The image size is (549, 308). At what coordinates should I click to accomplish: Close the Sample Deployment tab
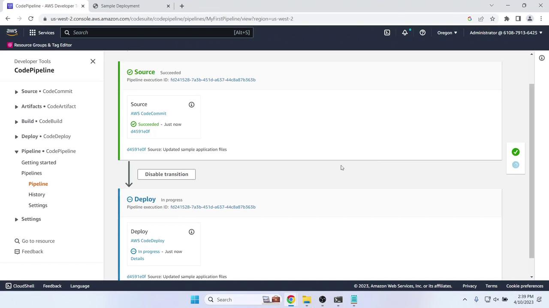(168, 6)
